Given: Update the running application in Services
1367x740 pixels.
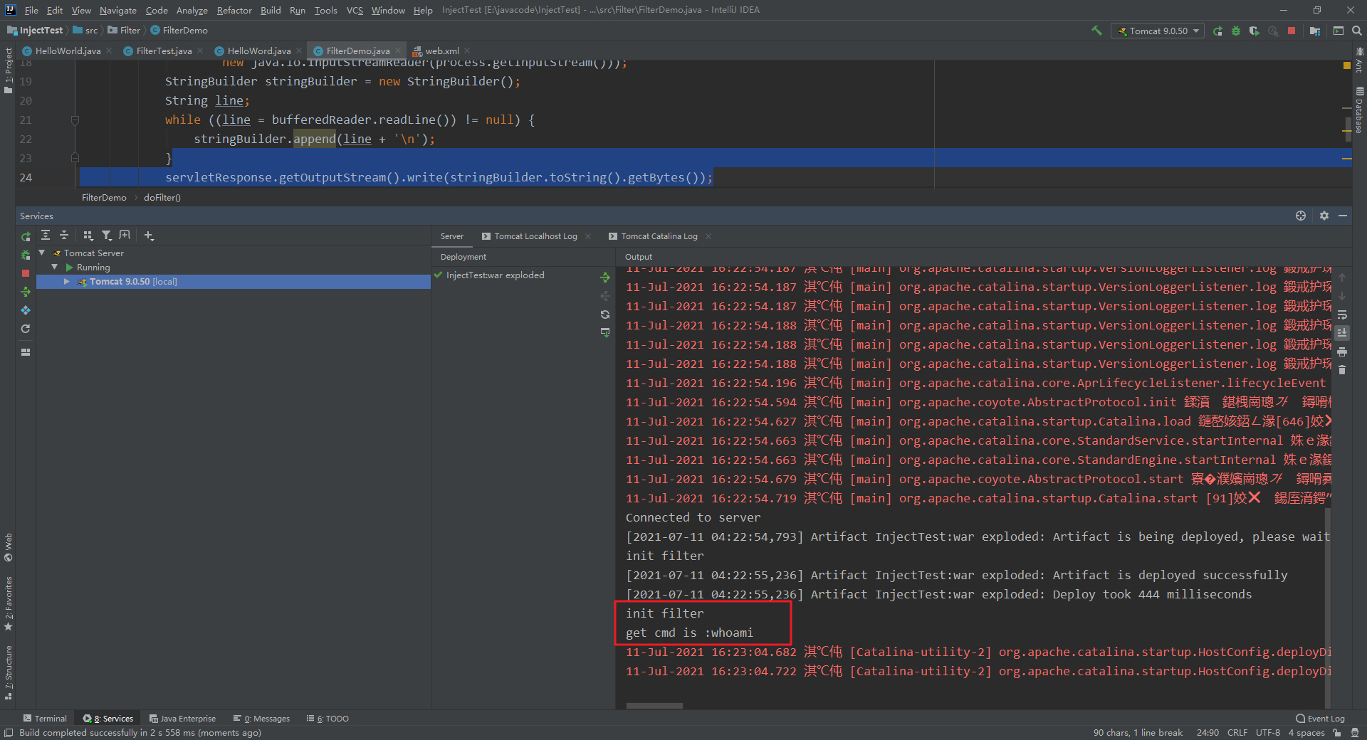Looking at the screenshot, I should (26, 310).
